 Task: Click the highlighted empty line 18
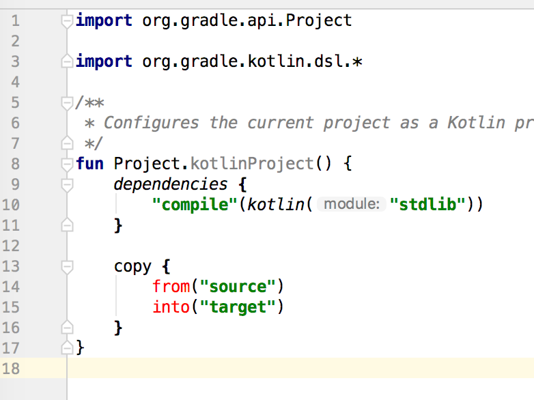[300, 369]
